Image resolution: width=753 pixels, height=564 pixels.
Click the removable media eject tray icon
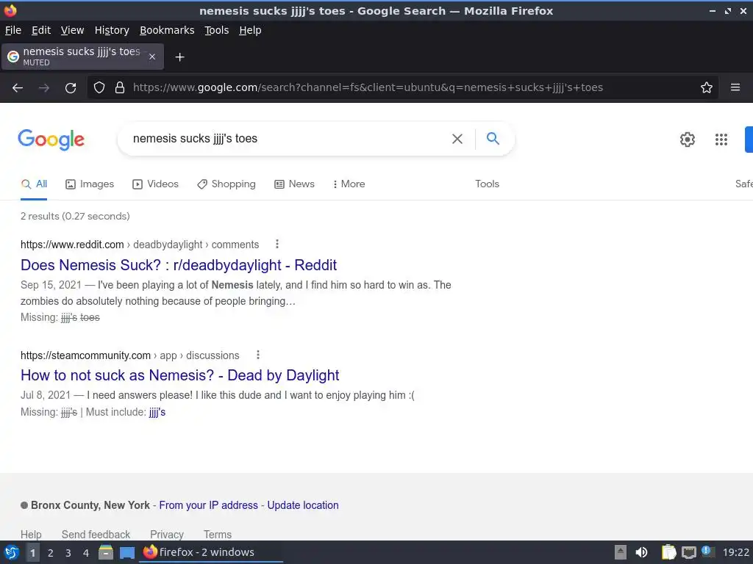[x=621, y=552]
